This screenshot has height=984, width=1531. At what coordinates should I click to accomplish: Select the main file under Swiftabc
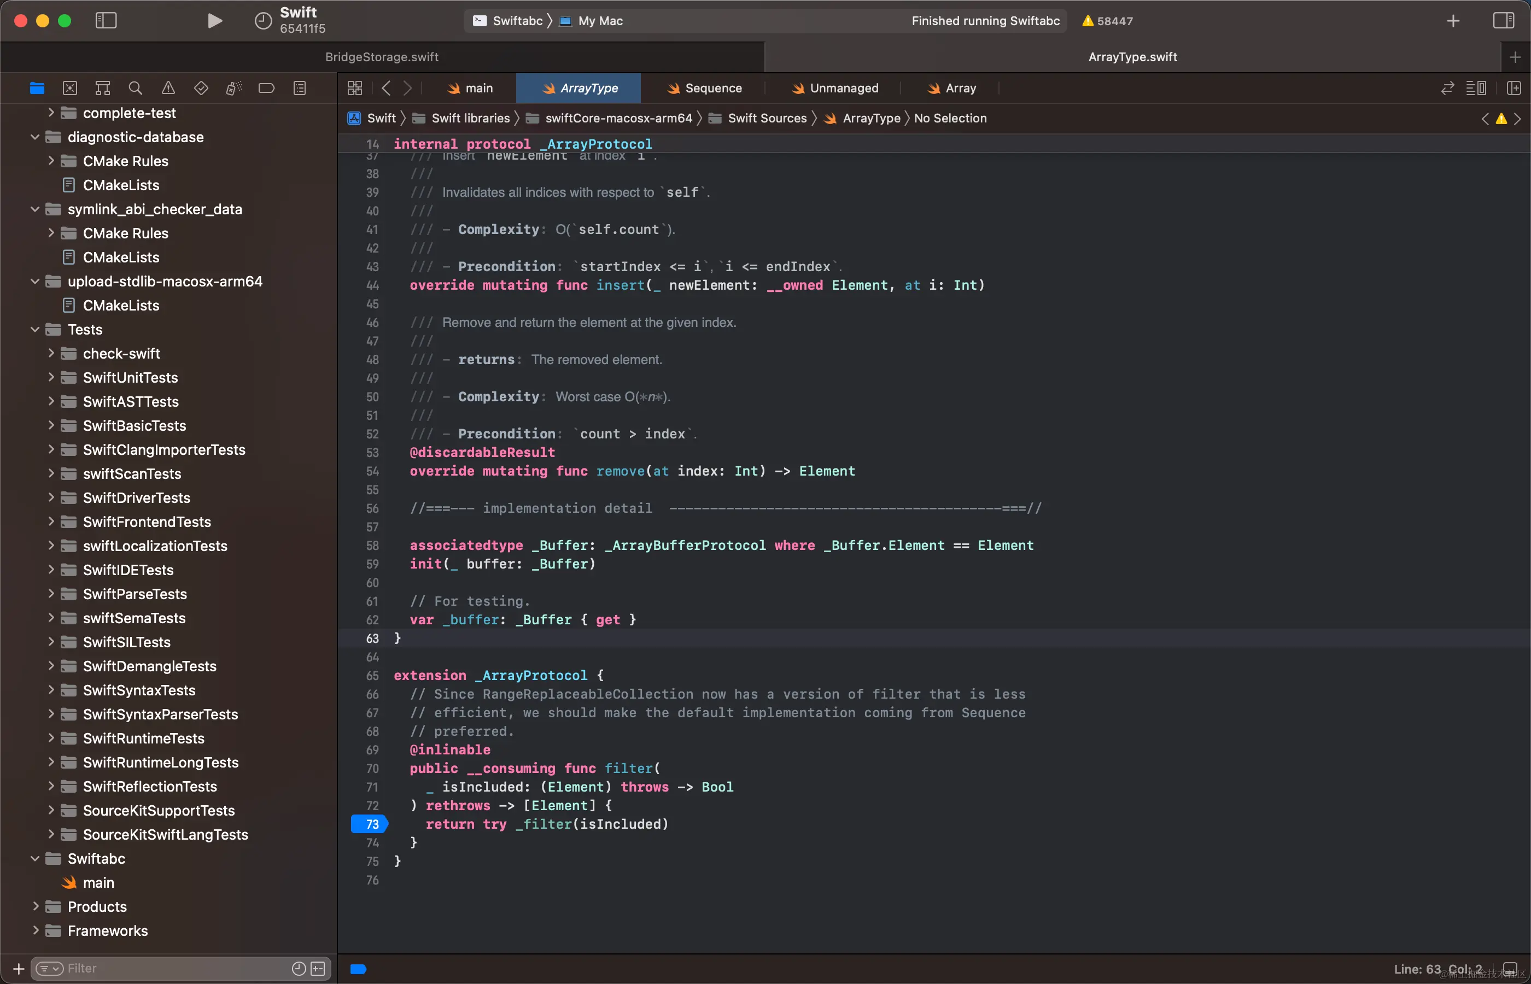click(x=169, y=882)
